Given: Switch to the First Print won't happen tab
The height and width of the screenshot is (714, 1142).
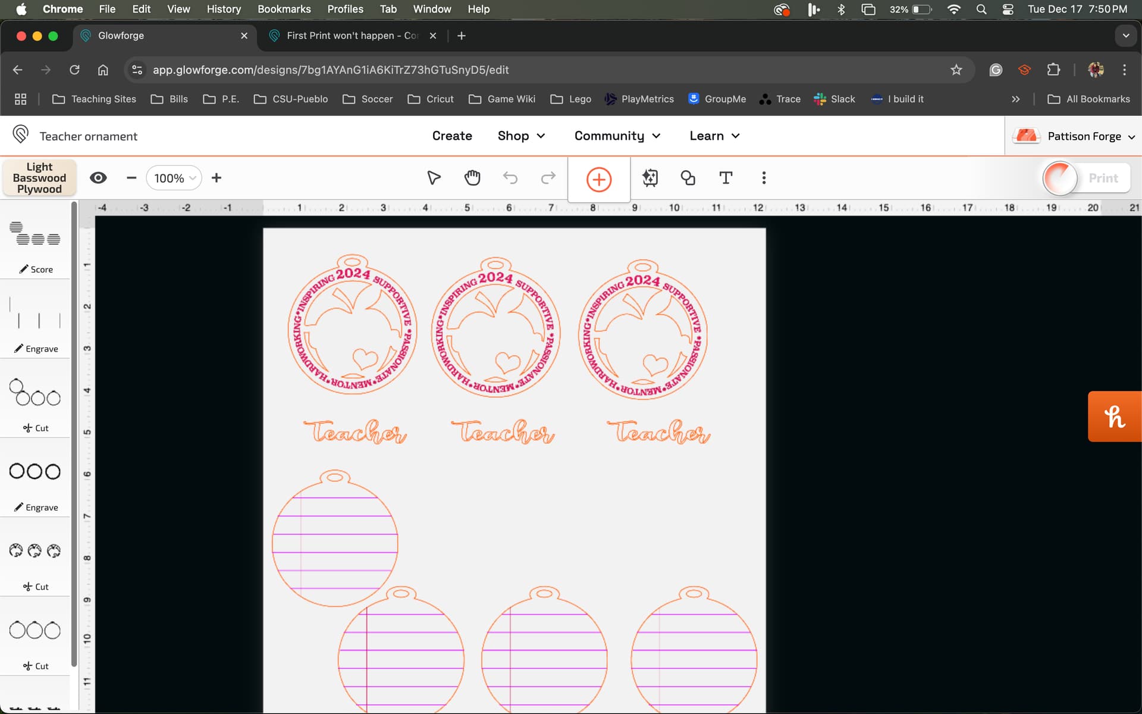Looking at the screenshot, I should coord(352,36).
